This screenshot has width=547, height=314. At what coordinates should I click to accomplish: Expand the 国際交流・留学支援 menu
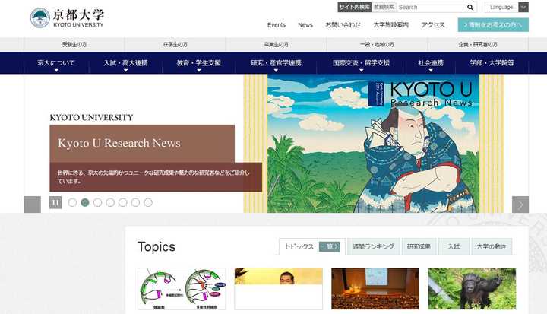(361, 63)
